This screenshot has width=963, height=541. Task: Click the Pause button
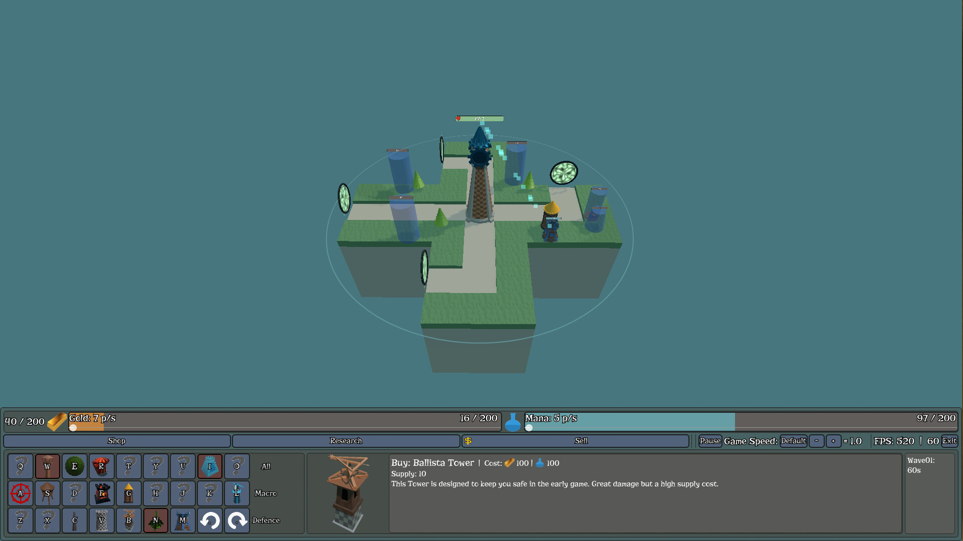(x=709, y=441)
